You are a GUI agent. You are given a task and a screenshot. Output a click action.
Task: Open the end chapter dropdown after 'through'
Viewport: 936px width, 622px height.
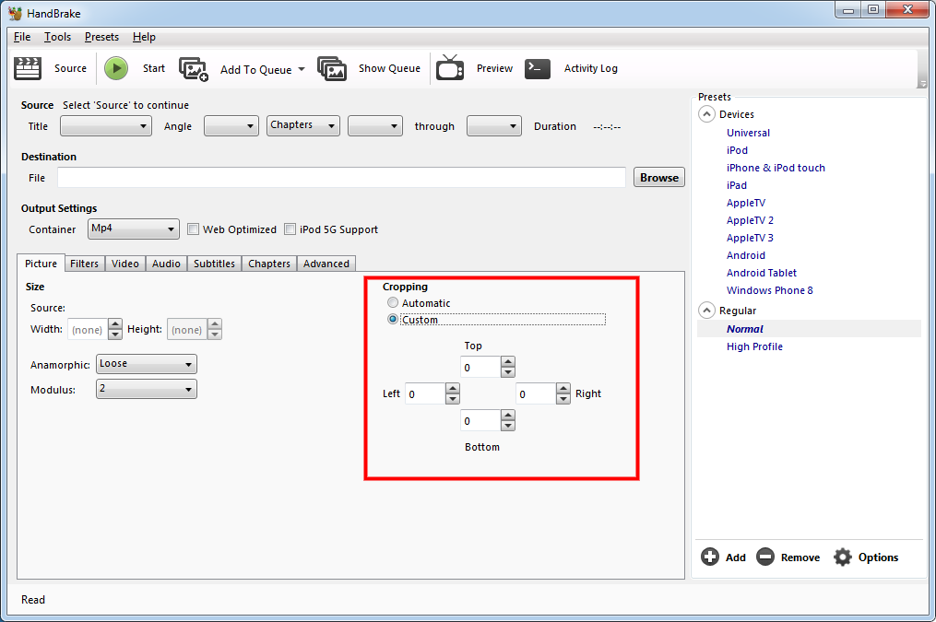[x=493, y=126]
